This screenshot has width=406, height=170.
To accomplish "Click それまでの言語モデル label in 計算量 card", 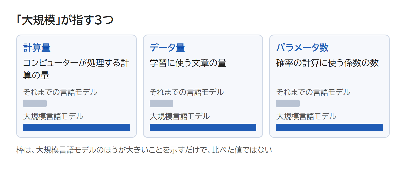I will pyautogui.click(x=60, y=92).
